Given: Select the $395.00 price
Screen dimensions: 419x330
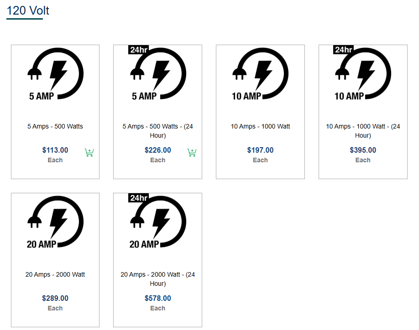Looking at the screenshot, I should (x=363, y=150).
